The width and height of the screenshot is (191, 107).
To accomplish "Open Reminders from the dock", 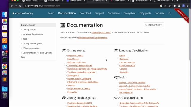I will point(5,28).
